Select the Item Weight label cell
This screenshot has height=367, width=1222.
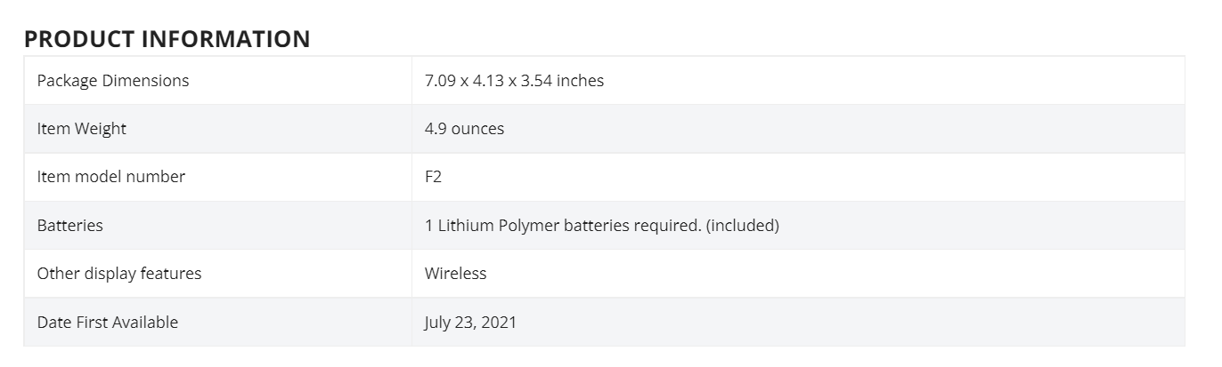218,129
